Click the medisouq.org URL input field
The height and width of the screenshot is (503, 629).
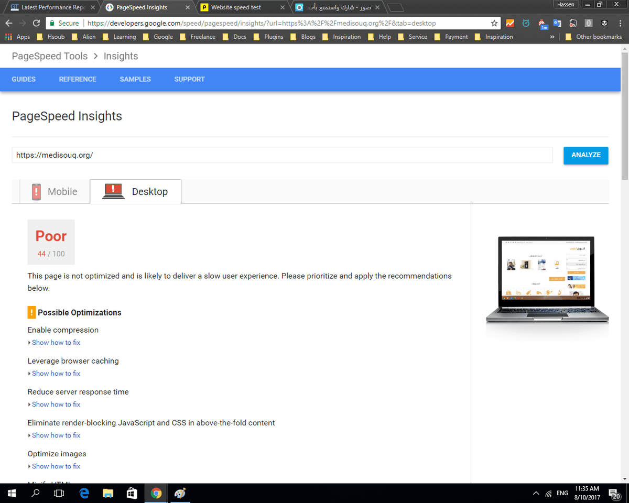tap(282, 155)
